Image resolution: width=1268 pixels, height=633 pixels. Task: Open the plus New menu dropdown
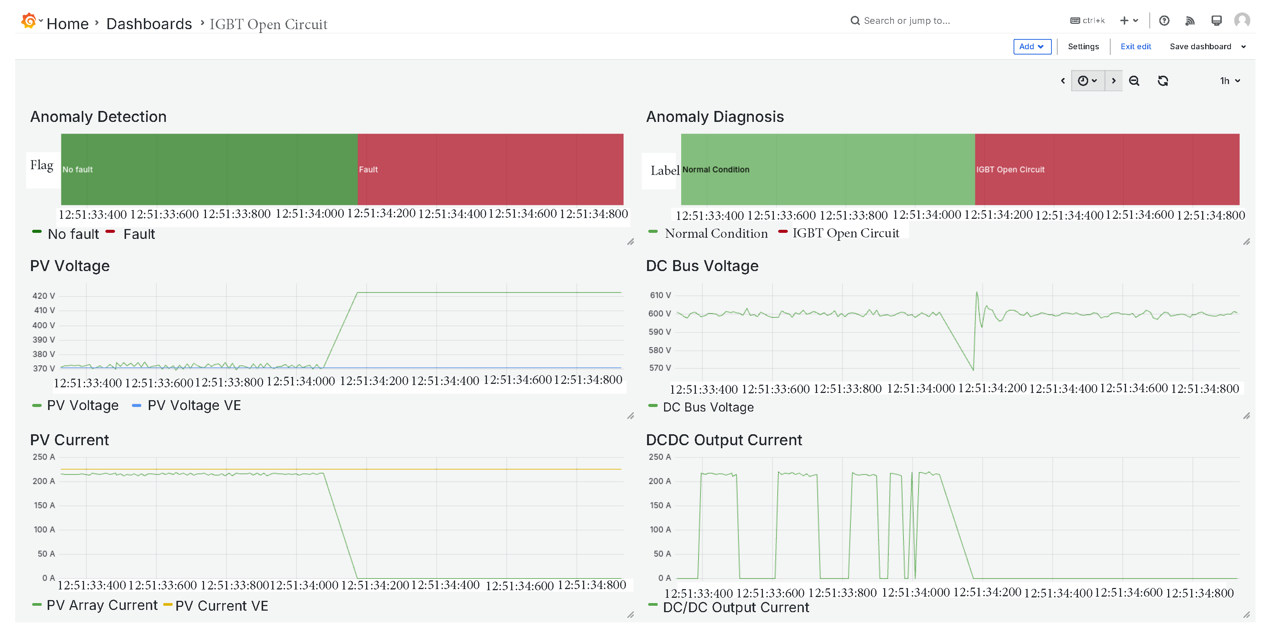point(1129,21)
